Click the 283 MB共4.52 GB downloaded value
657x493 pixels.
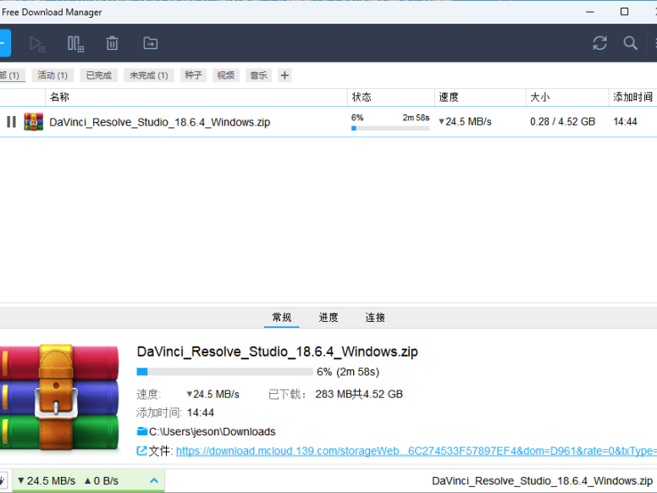click(x=359, y=394)
